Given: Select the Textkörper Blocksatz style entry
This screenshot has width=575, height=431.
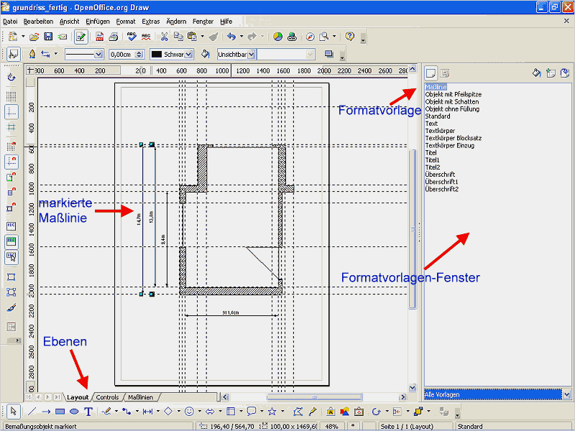Looking at the screenshot, I should (x=454, y=138).
